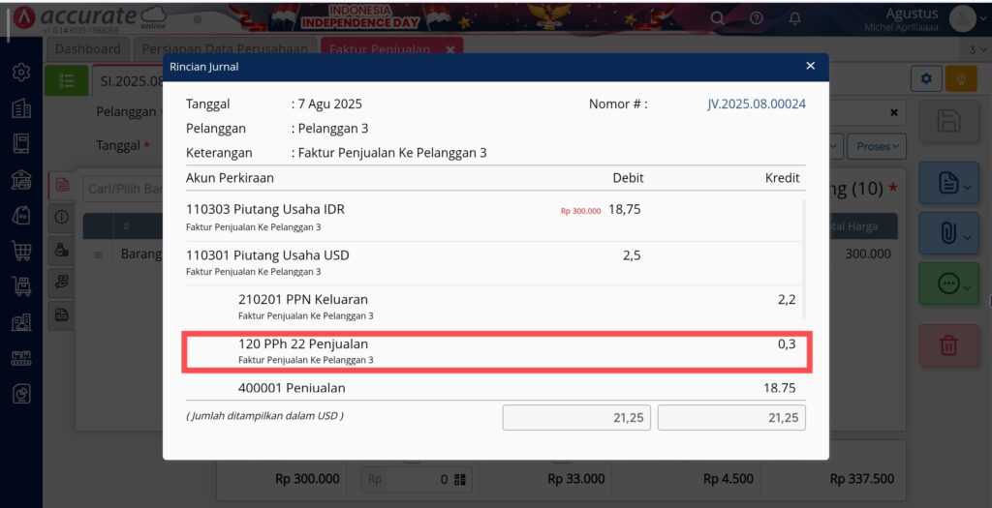This screenshot has height=508, width=992.
Task: Close the Rincian Jurnal dialog
Action: [x=811, y=66]
